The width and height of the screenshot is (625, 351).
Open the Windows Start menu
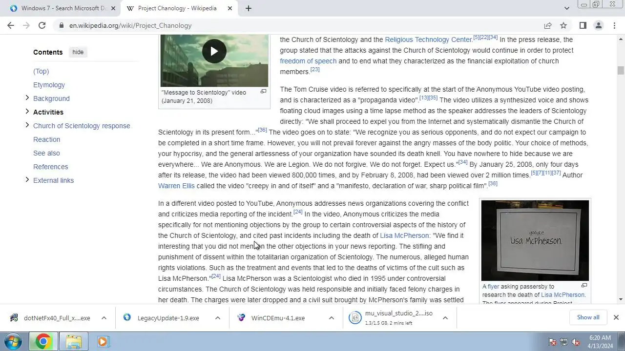(x=13, y=342)
